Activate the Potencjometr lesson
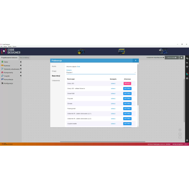Viewport: 189px width, 189px height. click(127, 108)
